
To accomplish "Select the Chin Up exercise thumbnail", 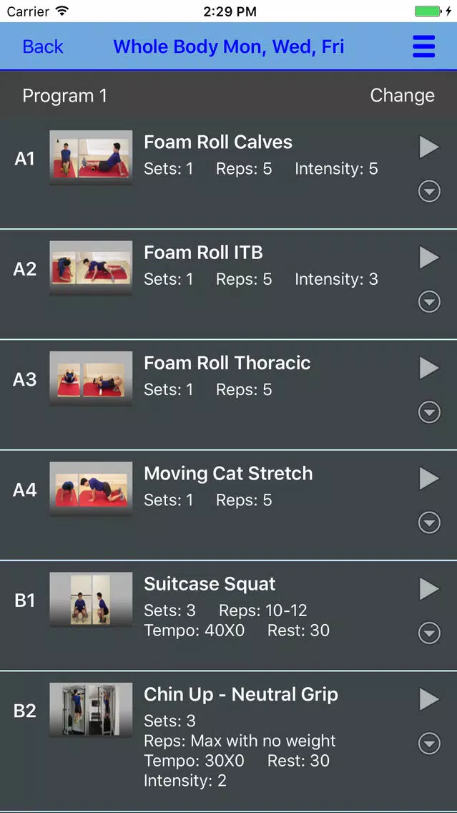I will [91, 710].
